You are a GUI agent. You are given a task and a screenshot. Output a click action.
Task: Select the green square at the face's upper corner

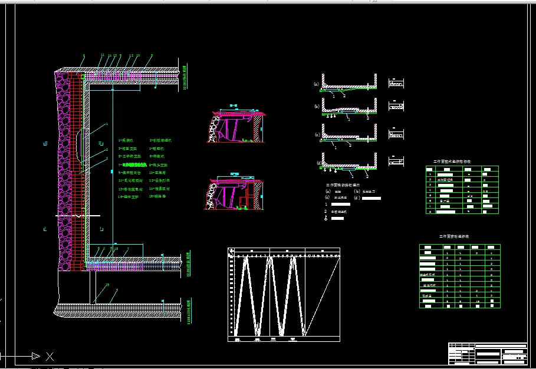(x=83, y=77)
